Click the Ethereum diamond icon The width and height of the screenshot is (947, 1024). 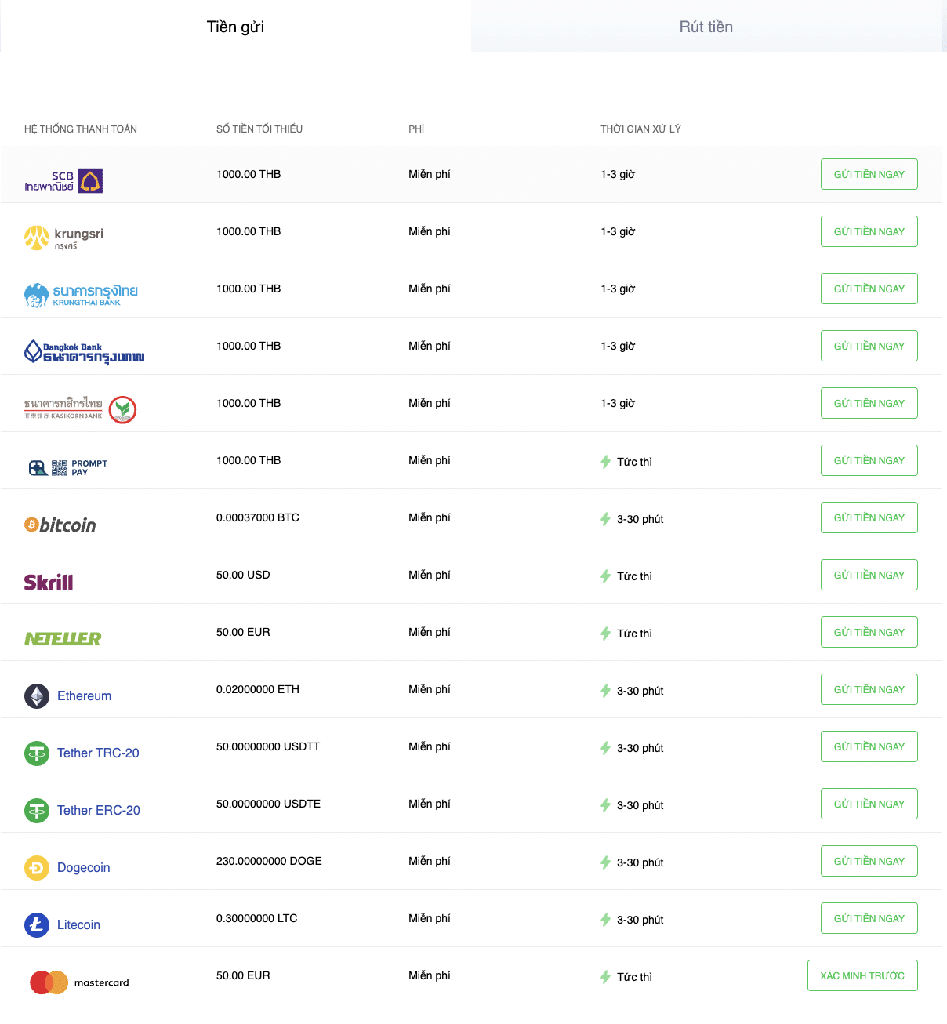point(37,696)
